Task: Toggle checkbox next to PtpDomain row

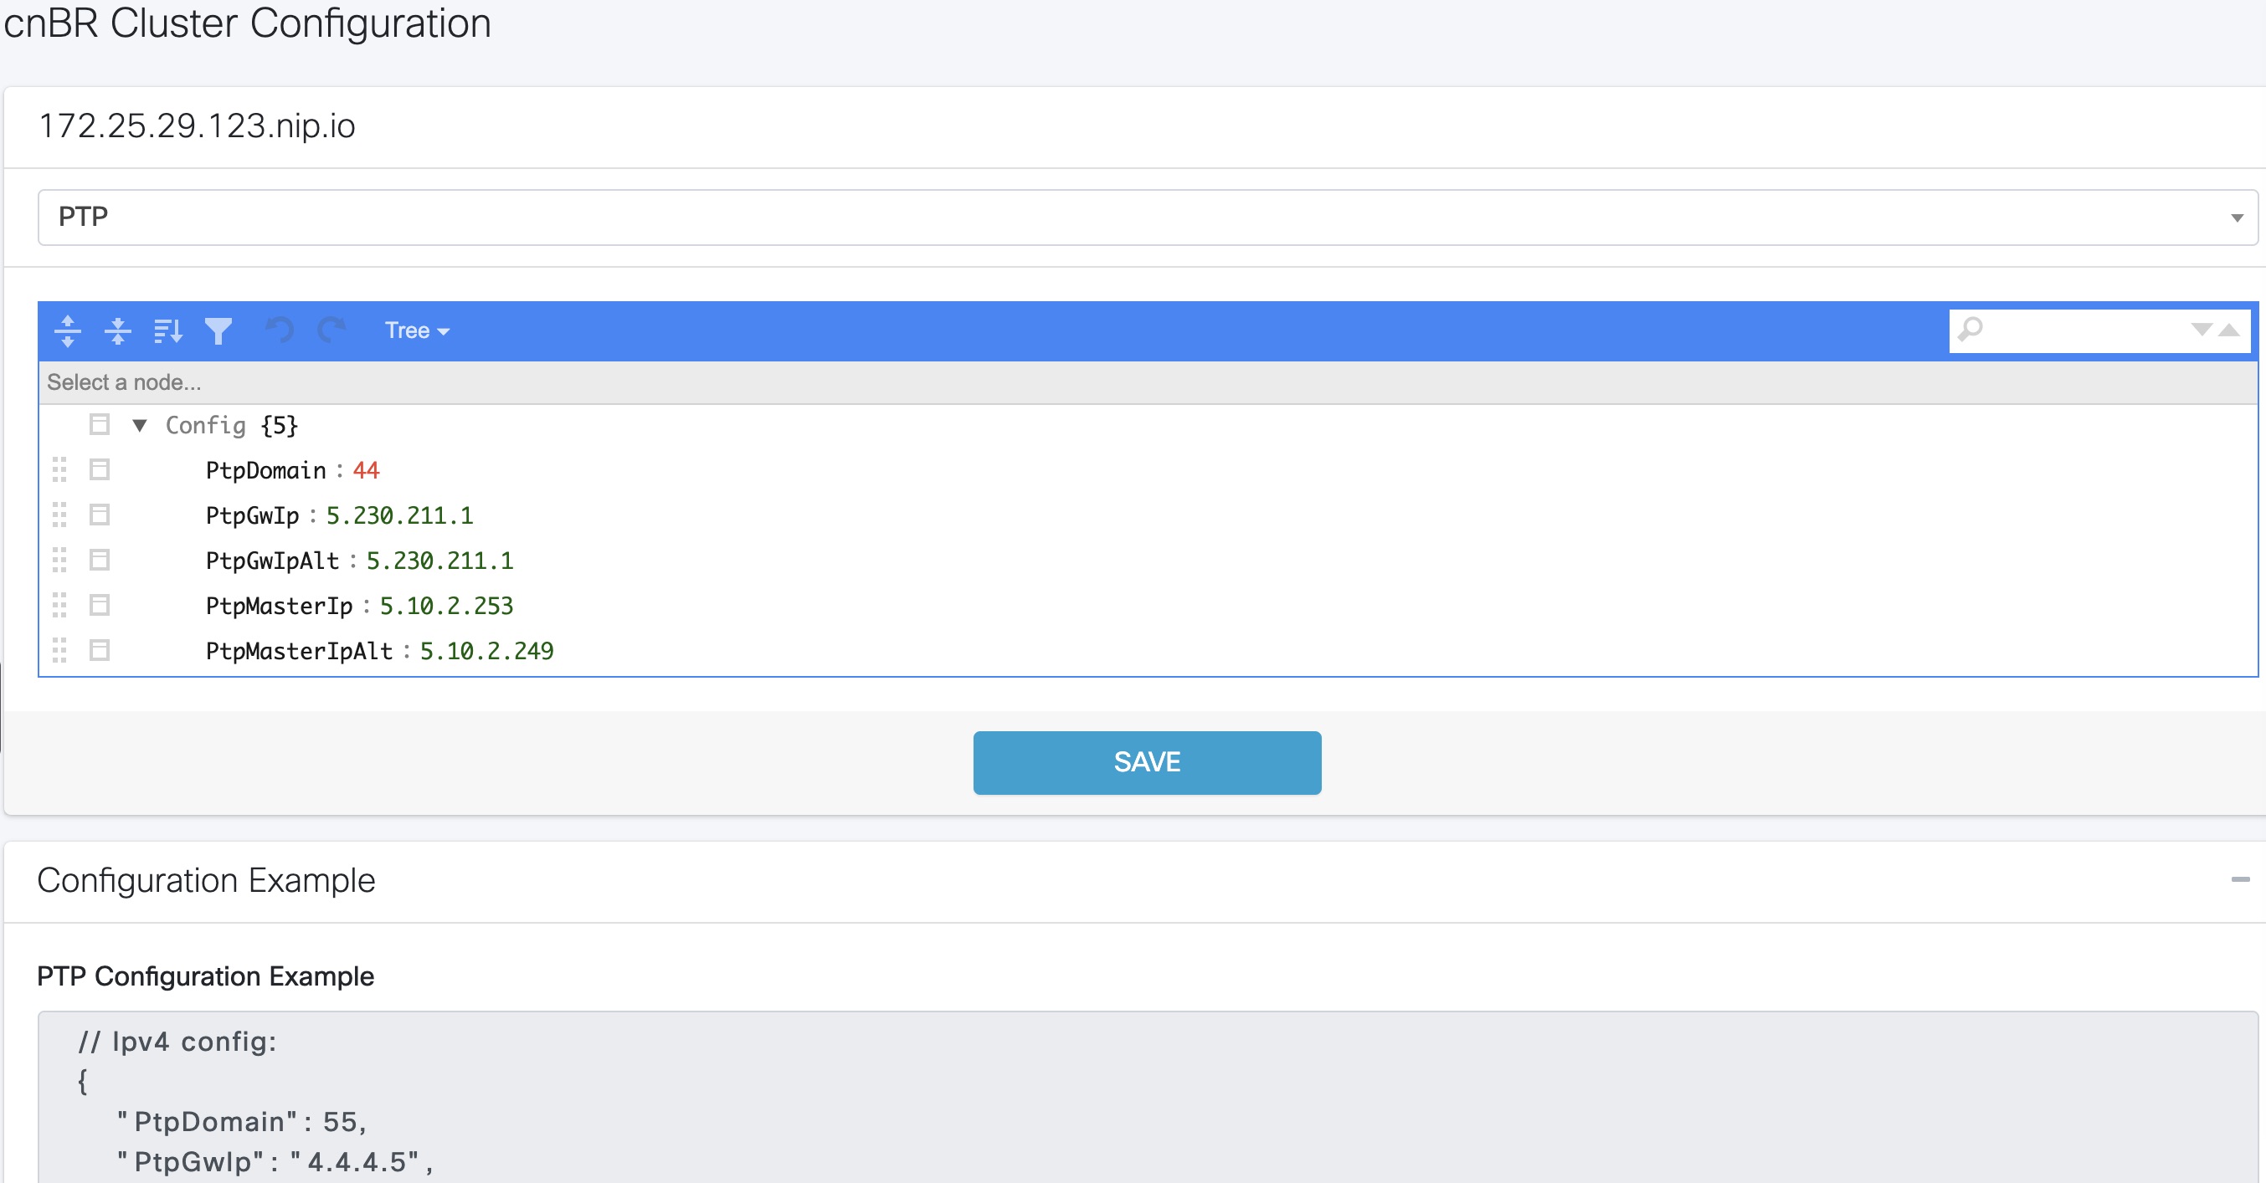Action: click(x=102, y=470)
